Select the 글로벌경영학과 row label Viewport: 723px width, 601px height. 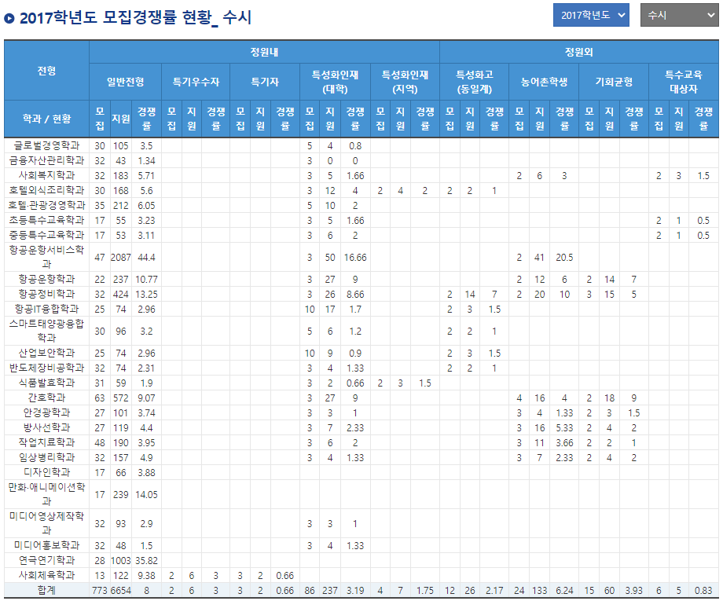coord(46,145)
